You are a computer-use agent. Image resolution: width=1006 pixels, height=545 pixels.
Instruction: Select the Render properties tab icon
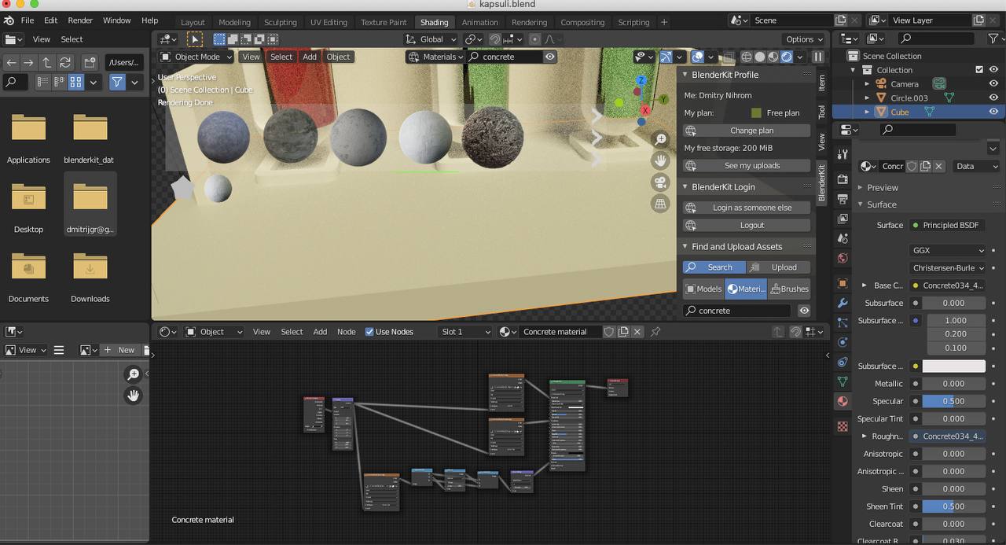[843, 179]
